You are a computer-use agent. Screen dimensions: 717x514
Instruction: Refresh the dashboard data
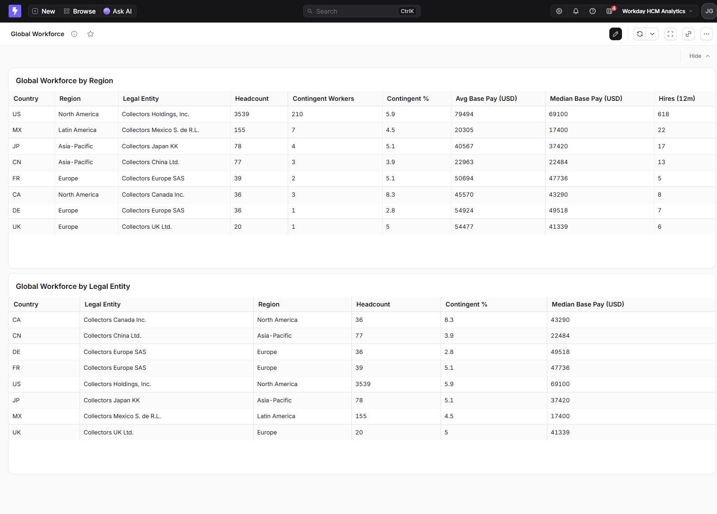tap(640, 34)
